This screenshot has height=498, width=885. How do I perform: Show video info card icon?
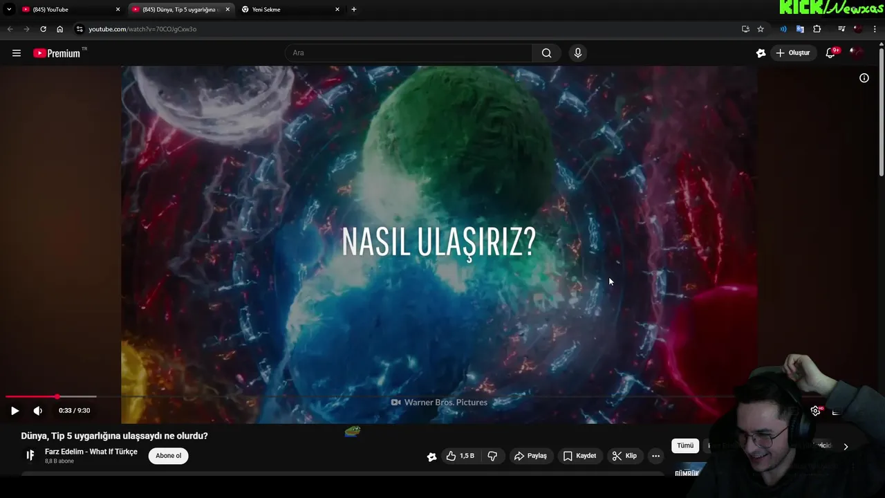point(864,78)
